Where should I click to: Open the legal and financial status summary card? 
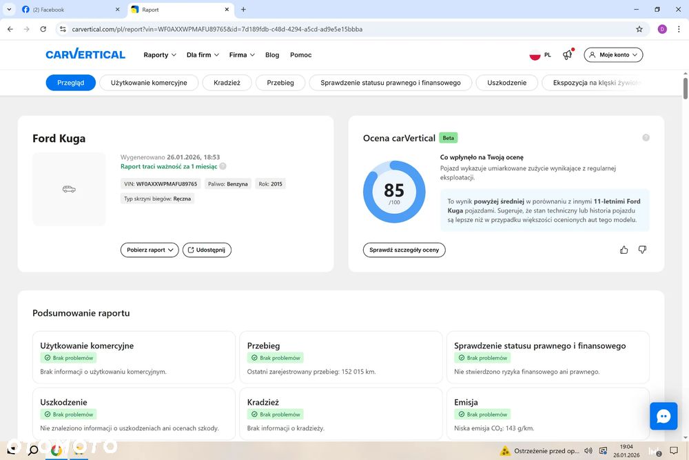point(548,357)
